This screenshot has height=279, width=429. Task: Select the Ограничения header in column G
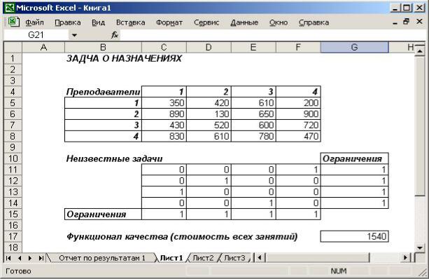pos(354,158)
